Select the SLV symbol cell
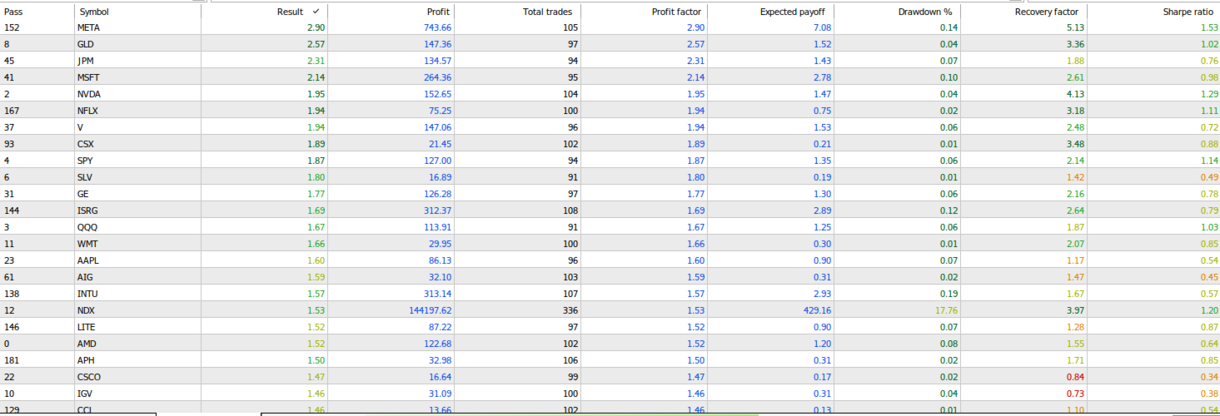This screenshot has height=416, width=1220. click(x=137, y=177)
